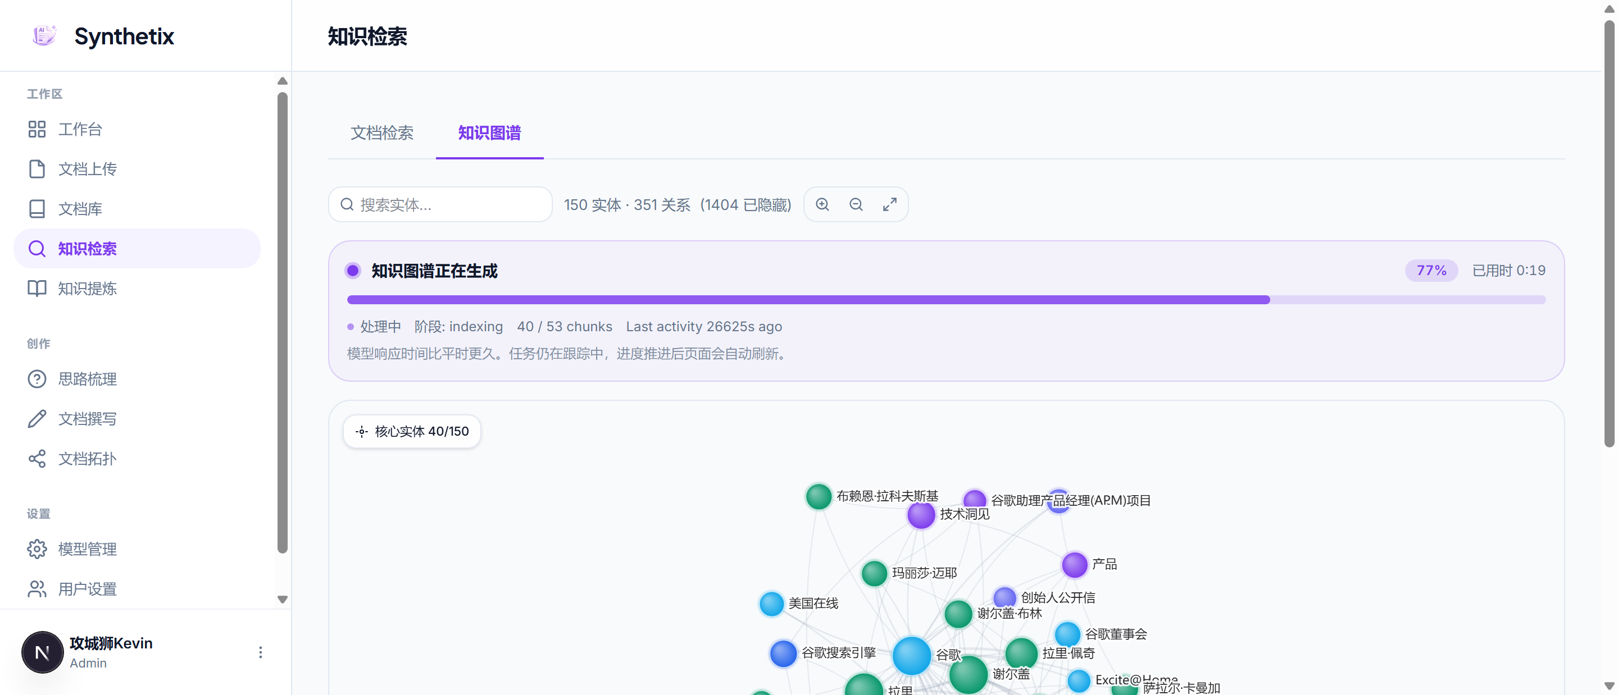The image size is (1618, 695).
Task: Click the 知识提炼 open-book icon
Action: coord(37,288)
